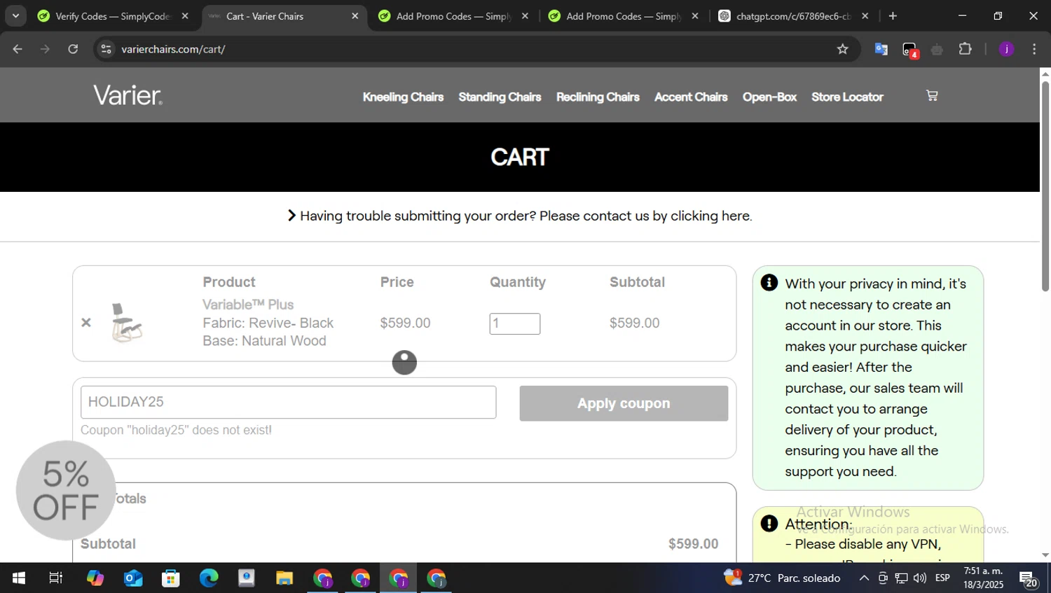Open Microsoft Edge from taskbar

[209, 578]
